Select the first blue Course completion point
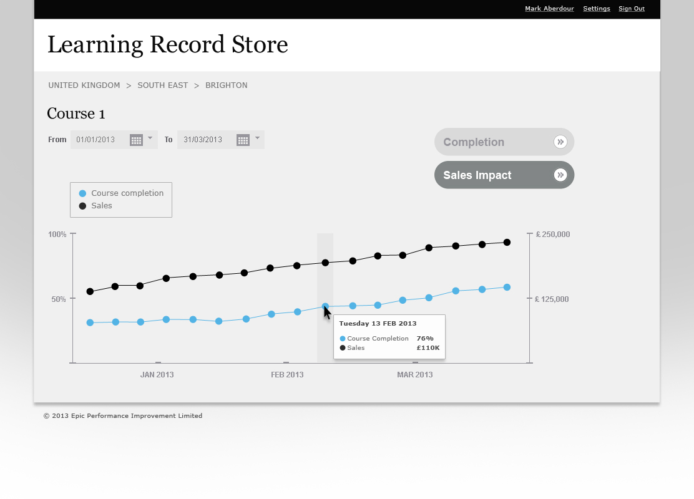 [90, 322]
